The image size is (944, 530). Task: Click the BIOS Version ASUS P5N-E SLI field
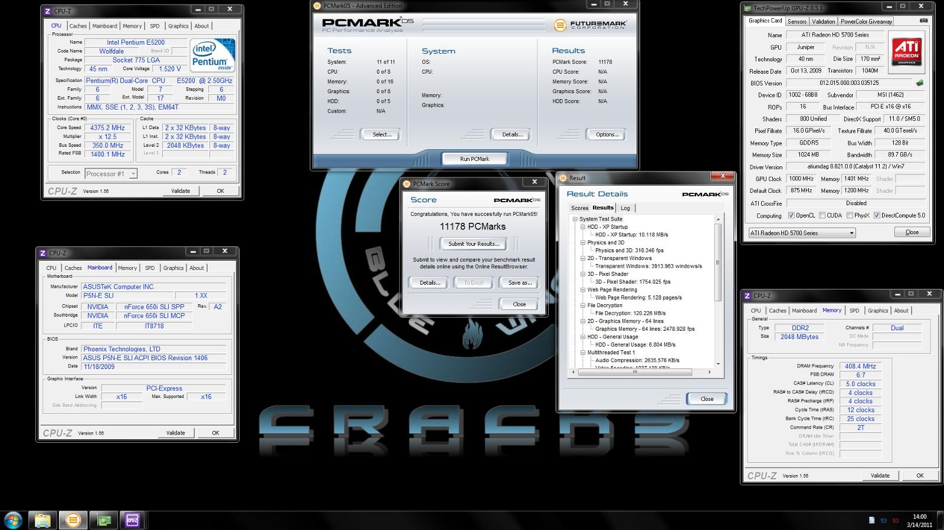point(153,358)
